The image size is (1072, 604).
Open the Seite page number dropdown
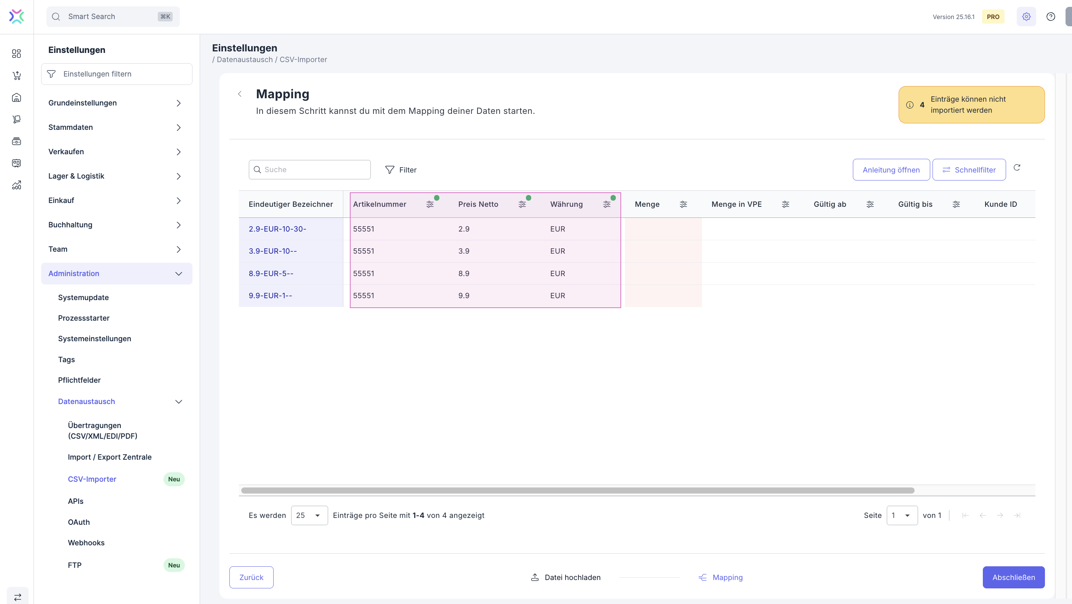point(902,515)
